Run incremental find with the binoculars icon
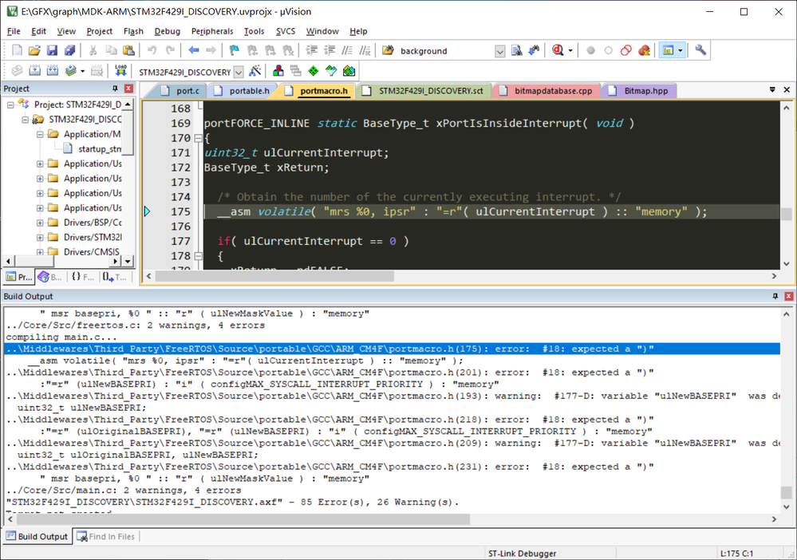The width and height of the screenshot is (797, 560). pyautogui.click(x=534, y=50)
